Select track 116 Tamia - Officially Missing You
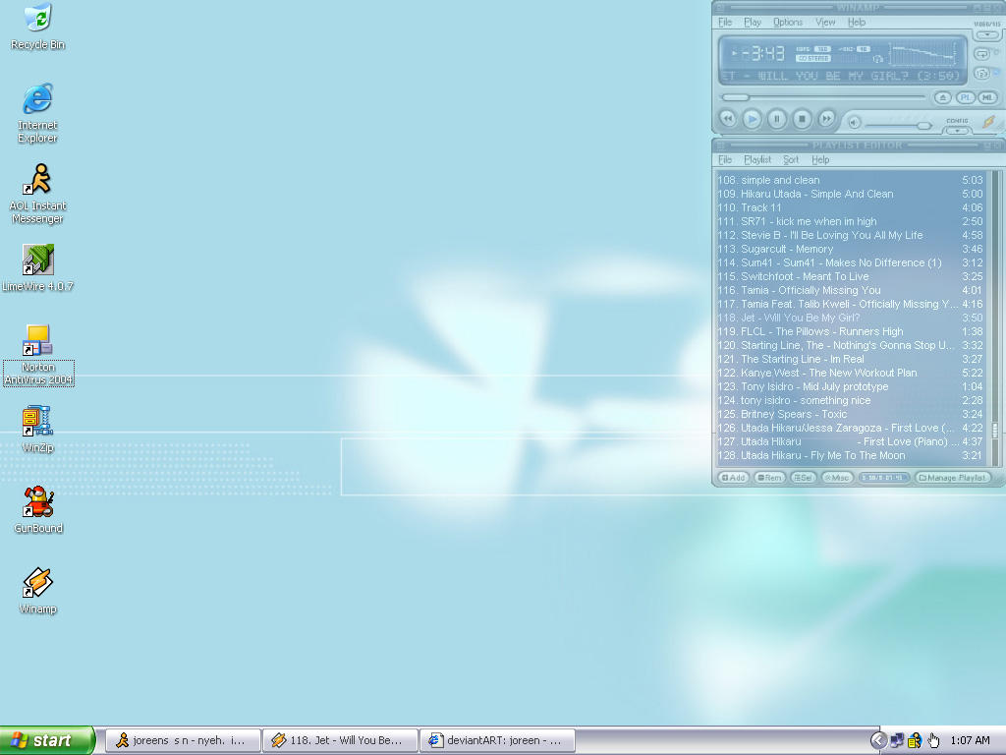 (x=850, y=290)
